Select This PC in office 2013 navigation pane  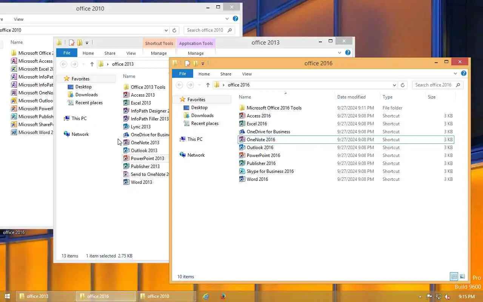(x=79, y=119)
